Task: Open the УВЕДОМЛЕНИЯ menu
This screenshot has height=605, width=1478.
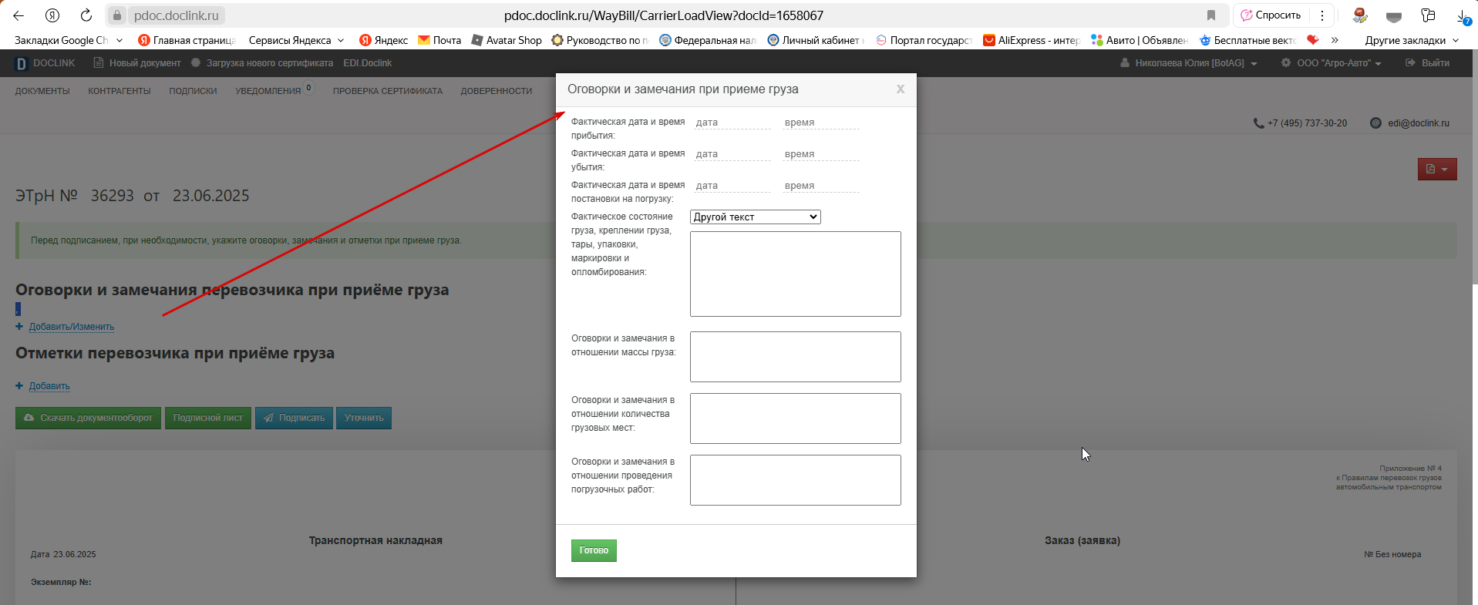Action: [268, 91]
